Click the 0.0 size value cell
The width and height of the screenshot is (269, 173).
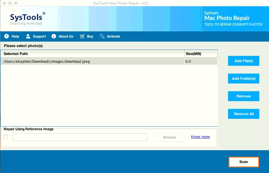201,61
